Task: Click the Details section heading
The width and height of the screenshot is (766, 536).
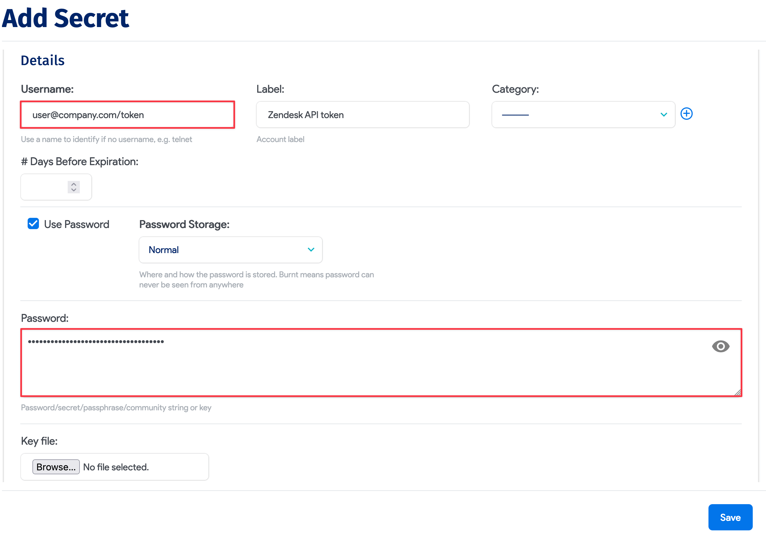Action: pyautogui.click(x=43, y=61)
